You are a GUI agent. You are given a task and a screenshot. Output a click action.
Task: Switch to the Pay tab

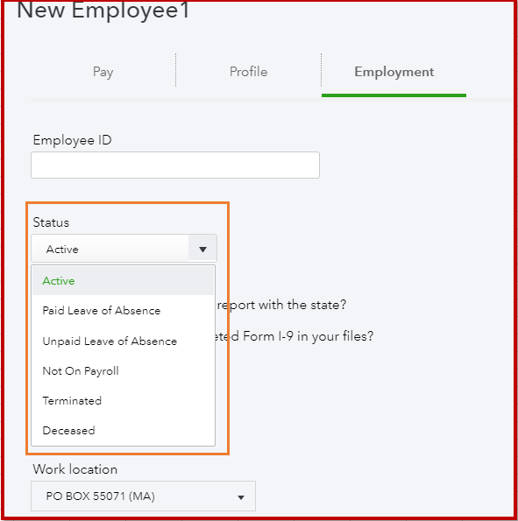pos(103,72)
